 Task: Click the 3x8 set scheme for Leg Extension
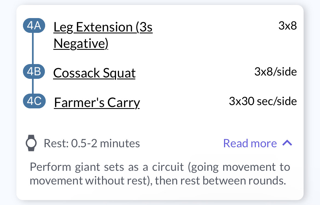tap(287, 26)
